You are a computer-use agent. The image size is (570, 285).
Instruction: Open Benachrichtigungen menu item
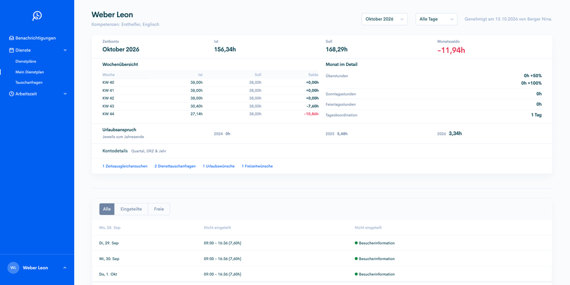tap(36, 38)
